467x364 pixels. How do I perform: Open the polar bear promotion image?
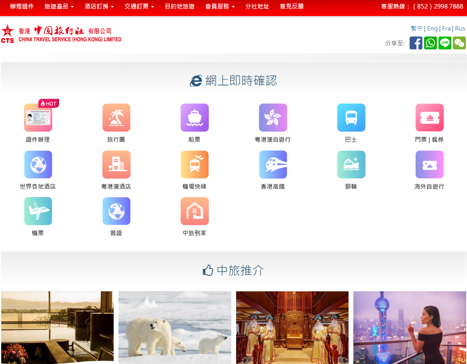pos(175,327)
